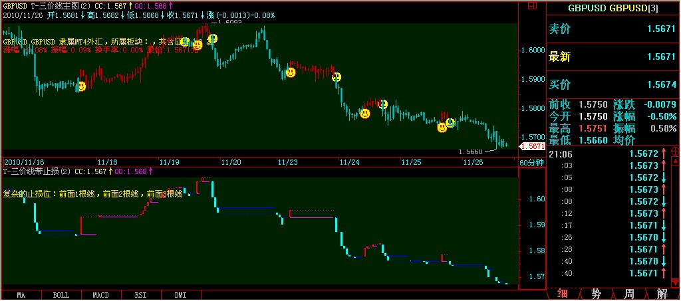The image size is (681, 301).
Task: Click the 11/23 date on time axis
Action: pos(287,162)
